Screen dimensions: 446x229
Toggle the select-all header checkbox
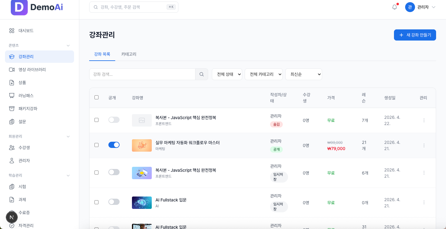point(96,97)
